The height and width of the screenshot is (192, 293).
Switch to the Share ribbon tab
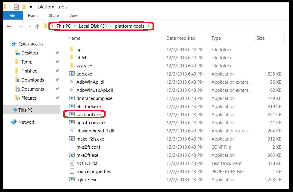coord(54,16)
